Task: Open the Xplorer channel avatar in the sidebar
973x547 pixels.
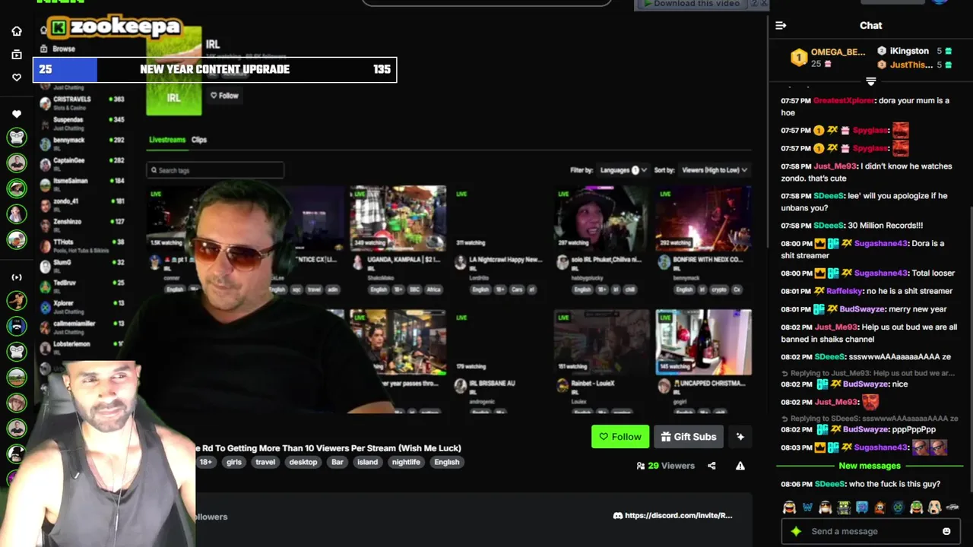Action: [45, 307]
